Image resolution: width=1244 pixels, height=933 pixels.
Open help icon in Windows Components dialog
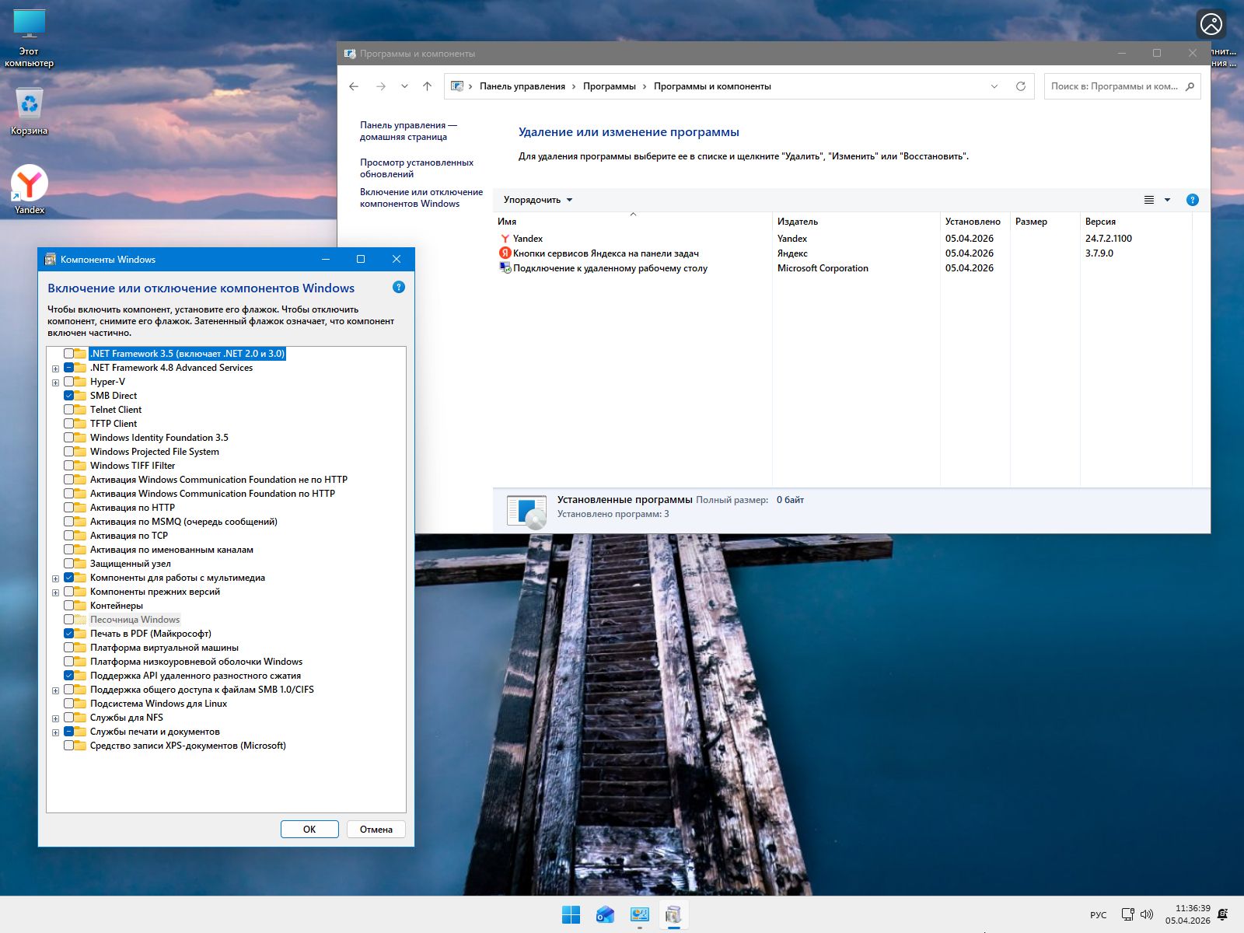(x=399, y=288)
